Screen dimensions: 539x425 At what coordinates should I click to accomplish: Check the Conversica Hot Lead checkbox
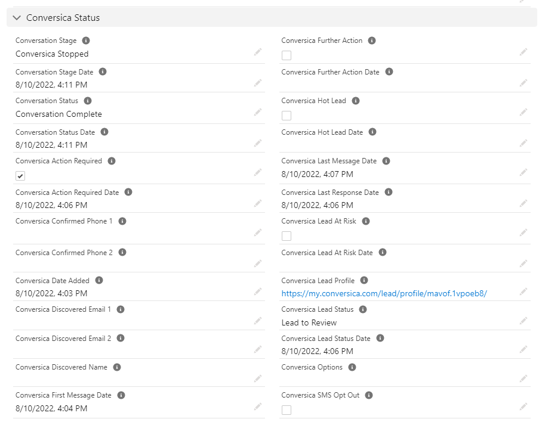(287, 116)
